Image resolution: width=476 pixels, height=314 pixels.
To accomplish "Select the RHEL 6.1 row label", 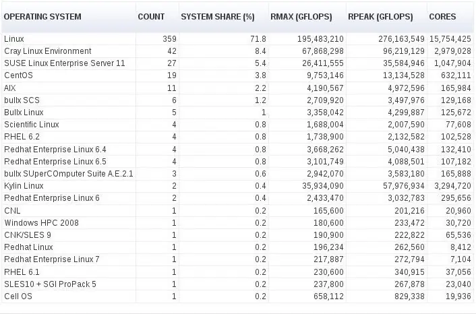I will (22, 272).
